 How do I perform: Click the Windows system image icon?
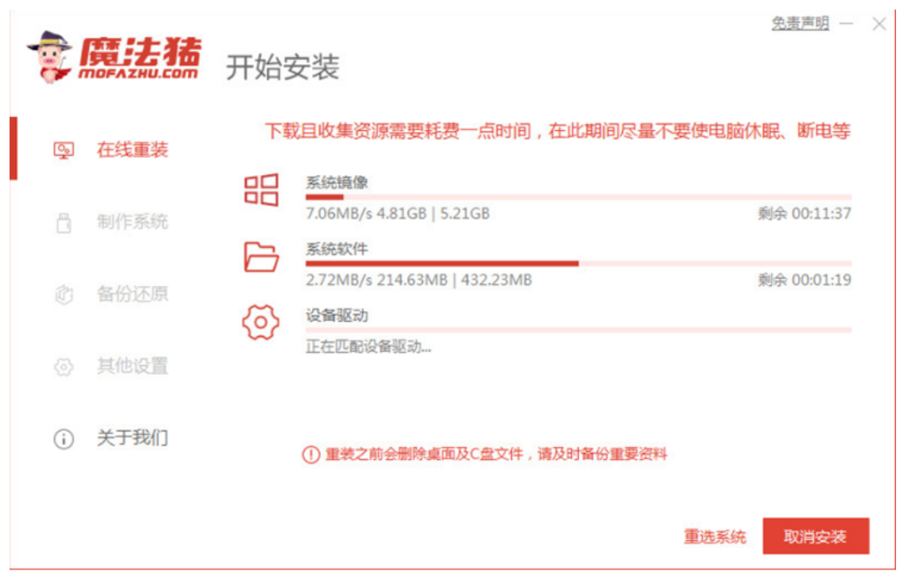coord(261,190)
